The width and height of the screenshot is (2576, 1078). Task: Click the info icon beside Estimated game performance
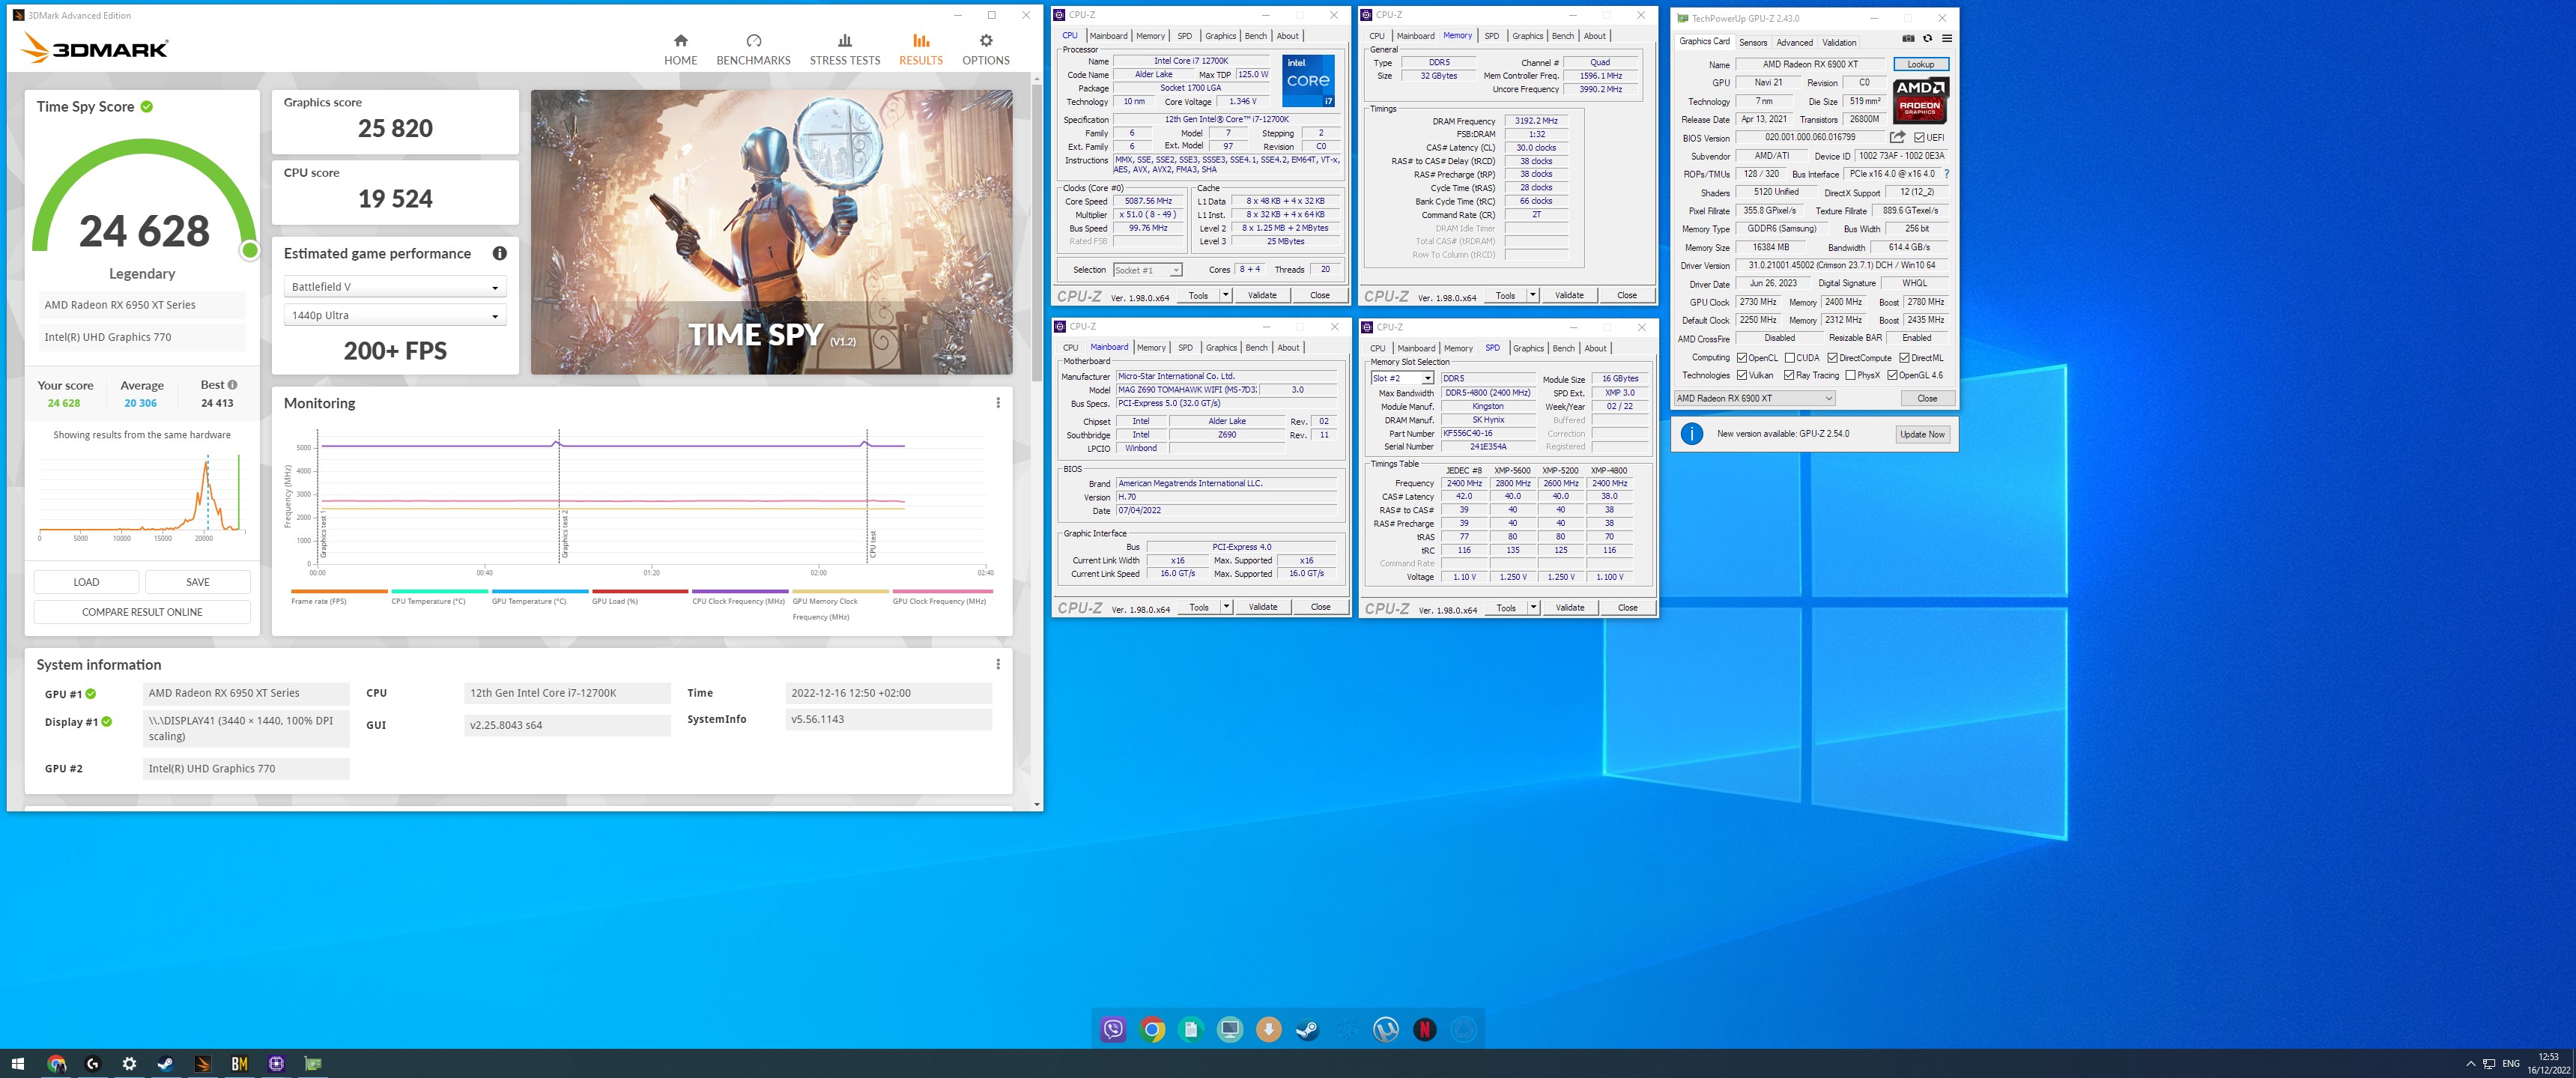(x=499, y=254)
